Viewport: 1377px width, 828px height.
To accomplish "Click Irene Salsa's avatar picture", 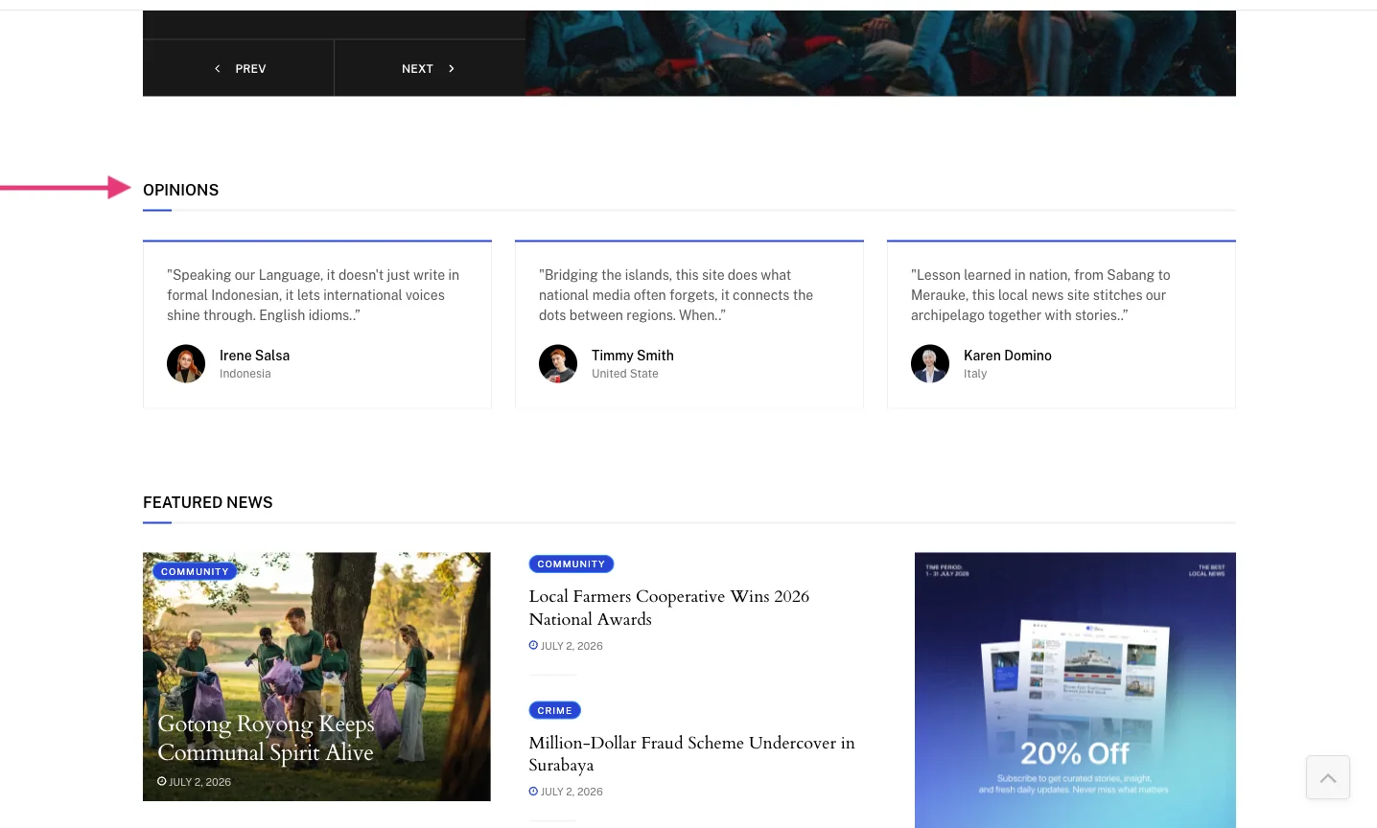I will pyautogui.click(x=186, y=364).
